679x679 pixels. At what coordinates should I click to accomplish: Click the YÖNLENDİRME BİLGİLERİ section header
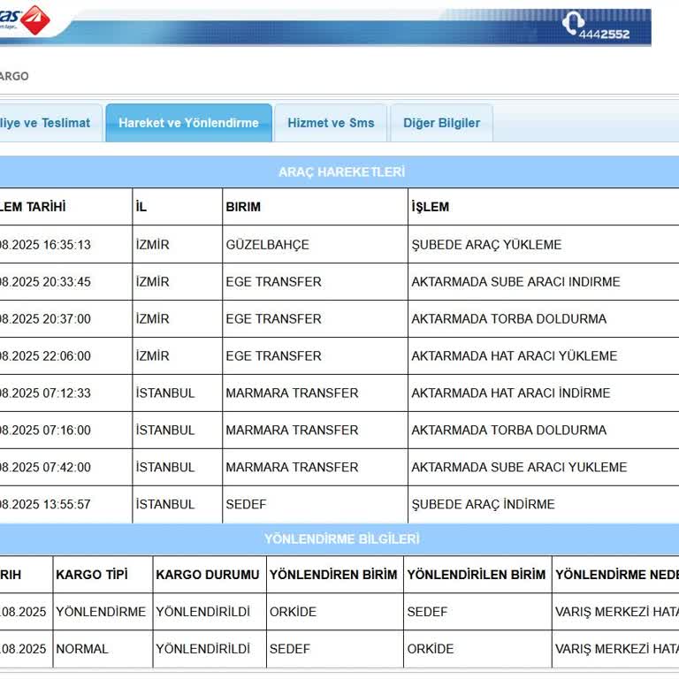pyautogui.click(x=341, y=539)
